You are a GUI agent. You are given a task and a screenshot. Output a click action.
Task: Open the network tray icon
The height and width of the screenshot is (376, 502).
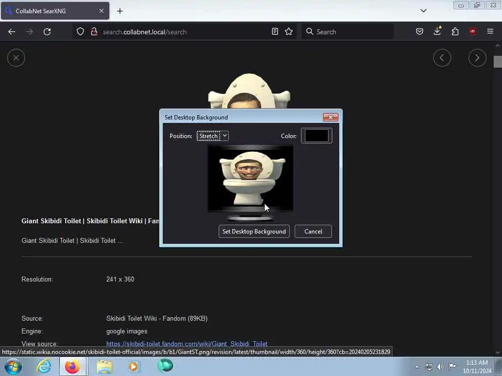[428, 367]
